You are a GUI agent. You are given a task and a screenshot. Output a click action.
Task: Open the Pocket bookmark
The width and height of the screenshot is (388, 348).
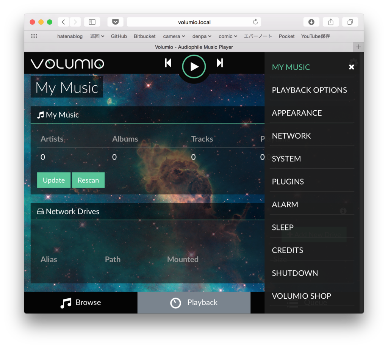[286, 36]
